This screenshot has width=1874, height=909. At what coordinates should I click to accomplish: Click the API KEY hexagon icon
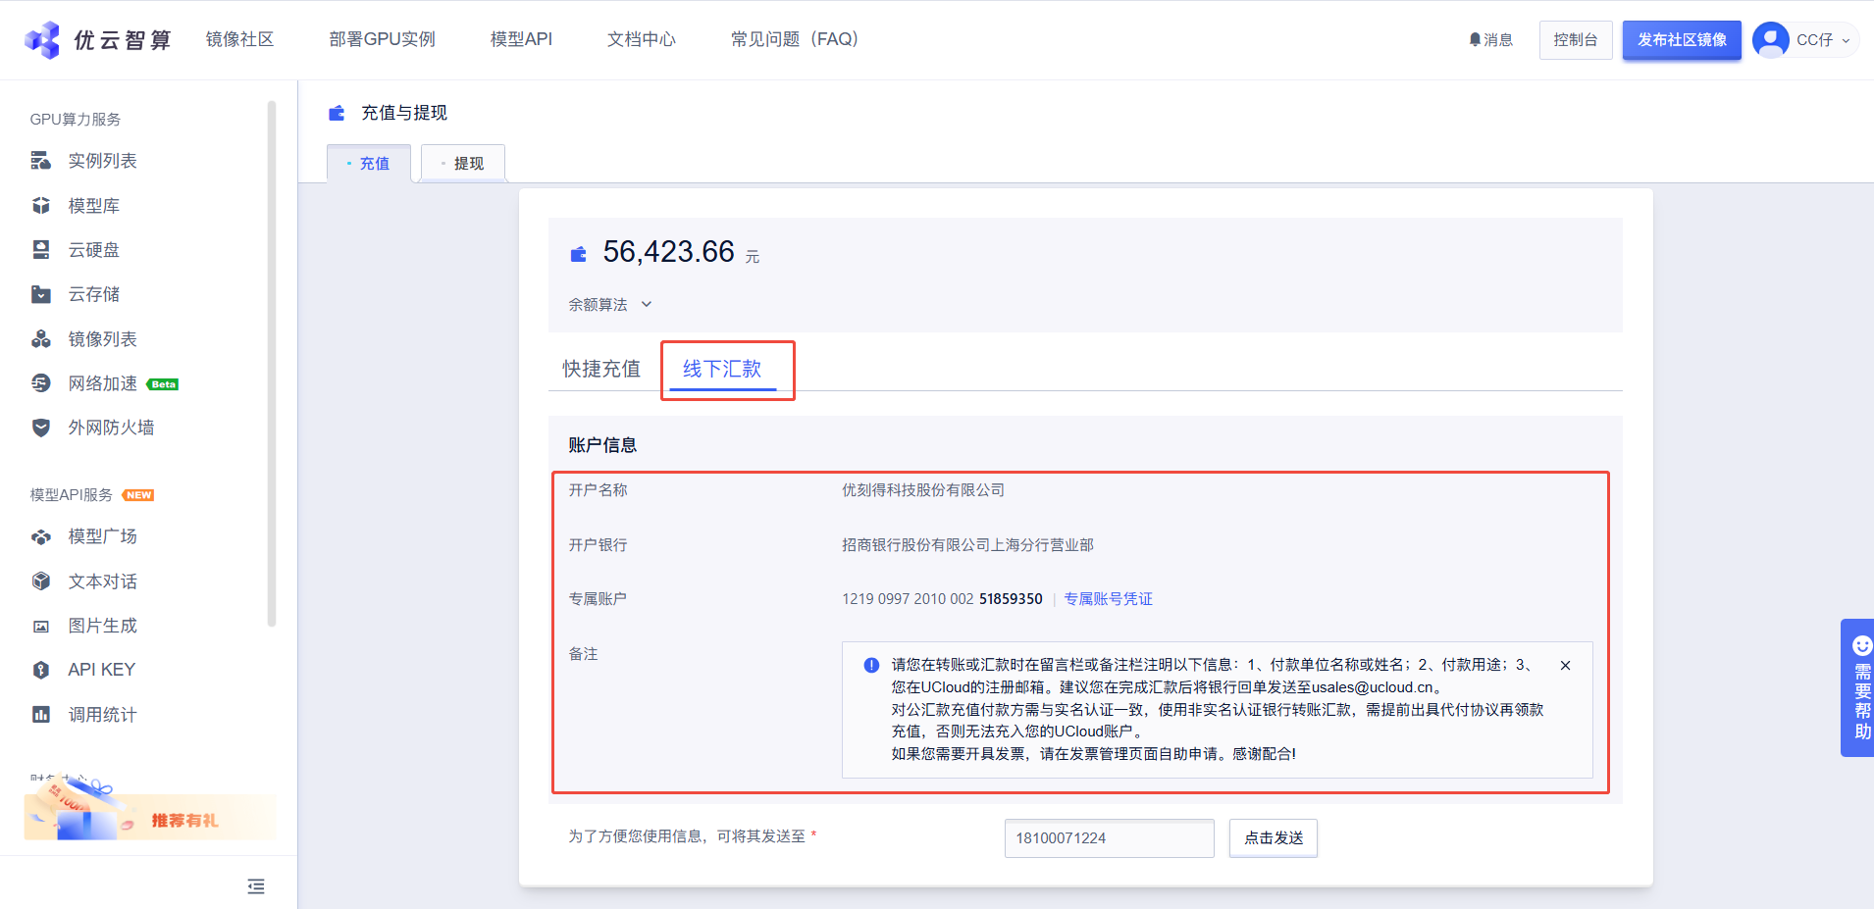coord(41,670)
